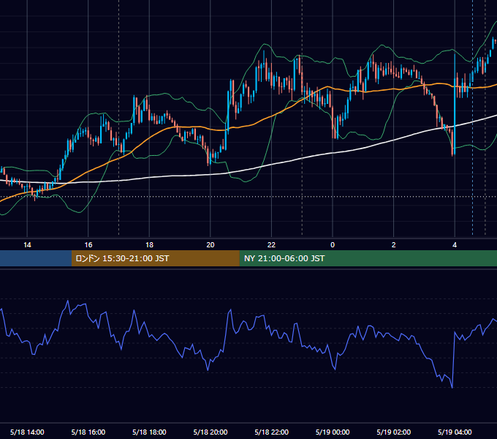The image size is (497, 439).
Task: Click the '4' hour axis label
Action: [455, 245]
